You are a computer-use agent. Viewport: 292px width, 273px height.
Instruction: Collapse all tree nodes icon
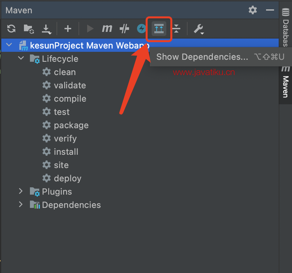[176, 29]
